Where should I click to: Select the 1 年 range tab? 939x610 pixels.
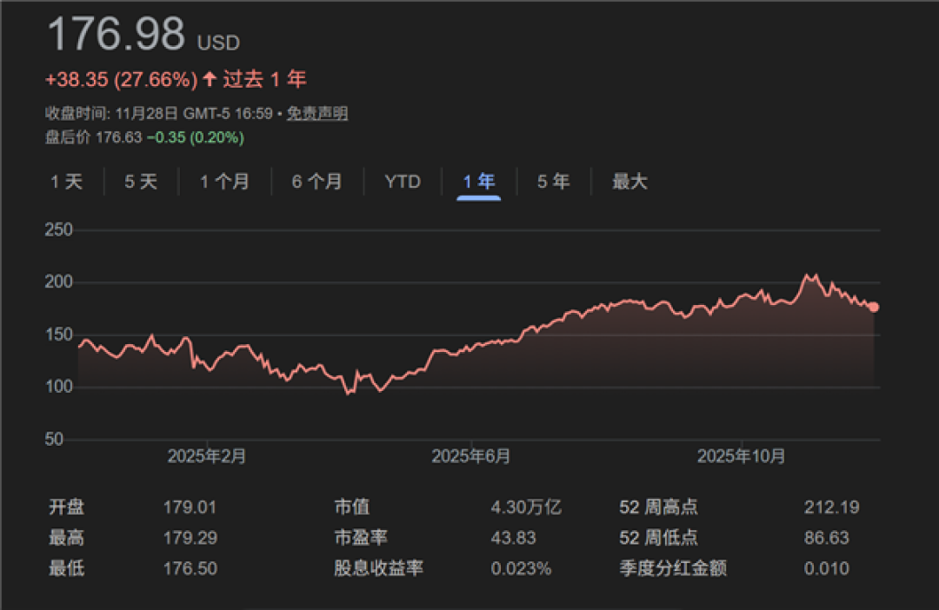click(478, 182)
